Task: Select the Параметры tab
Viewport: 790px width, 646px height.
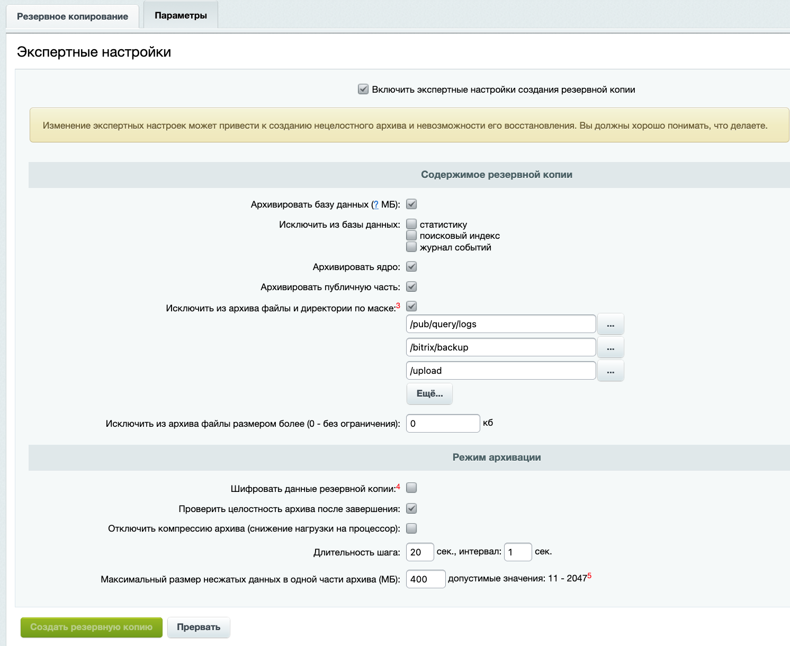Action: click(181, 15)
